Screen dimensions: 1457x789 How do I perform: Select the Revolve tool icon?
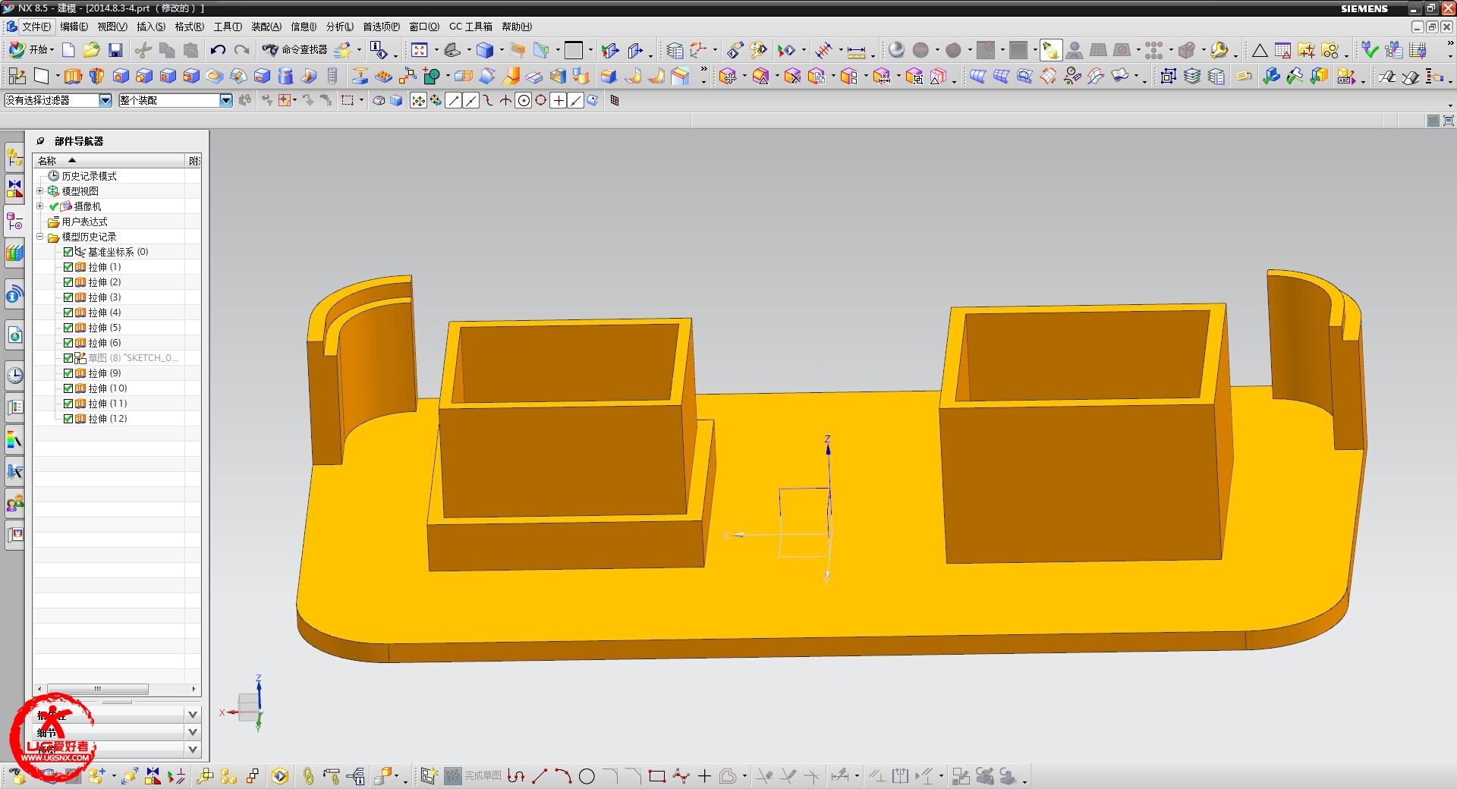pos(96,76)
